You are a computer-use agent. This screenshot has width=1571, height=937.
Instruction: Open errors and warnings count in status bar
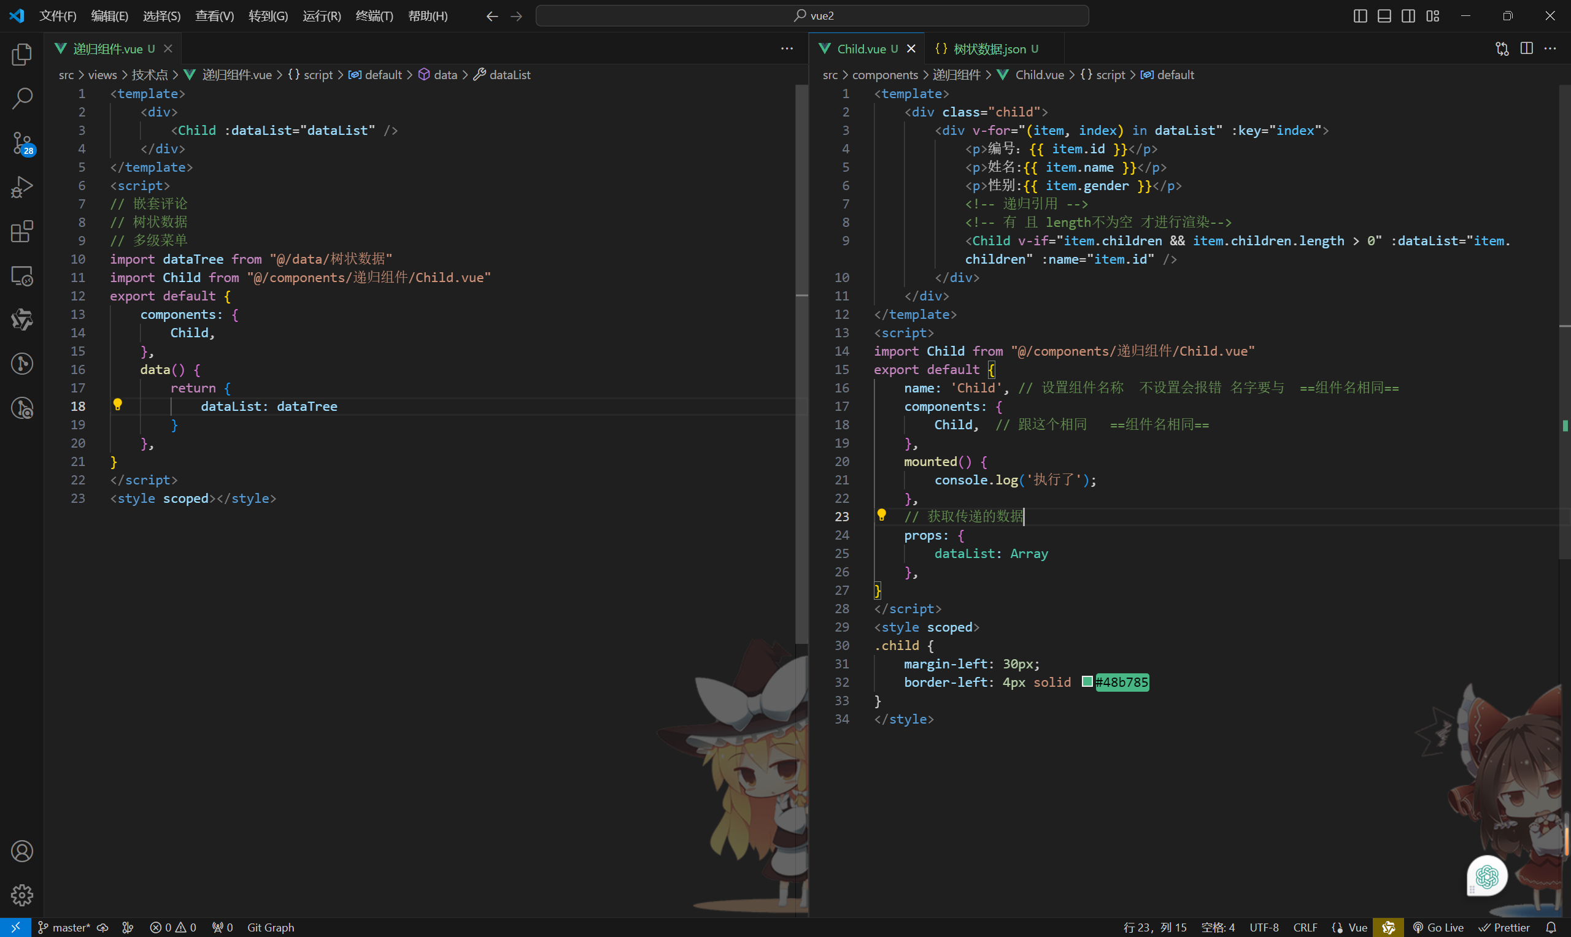173,927
